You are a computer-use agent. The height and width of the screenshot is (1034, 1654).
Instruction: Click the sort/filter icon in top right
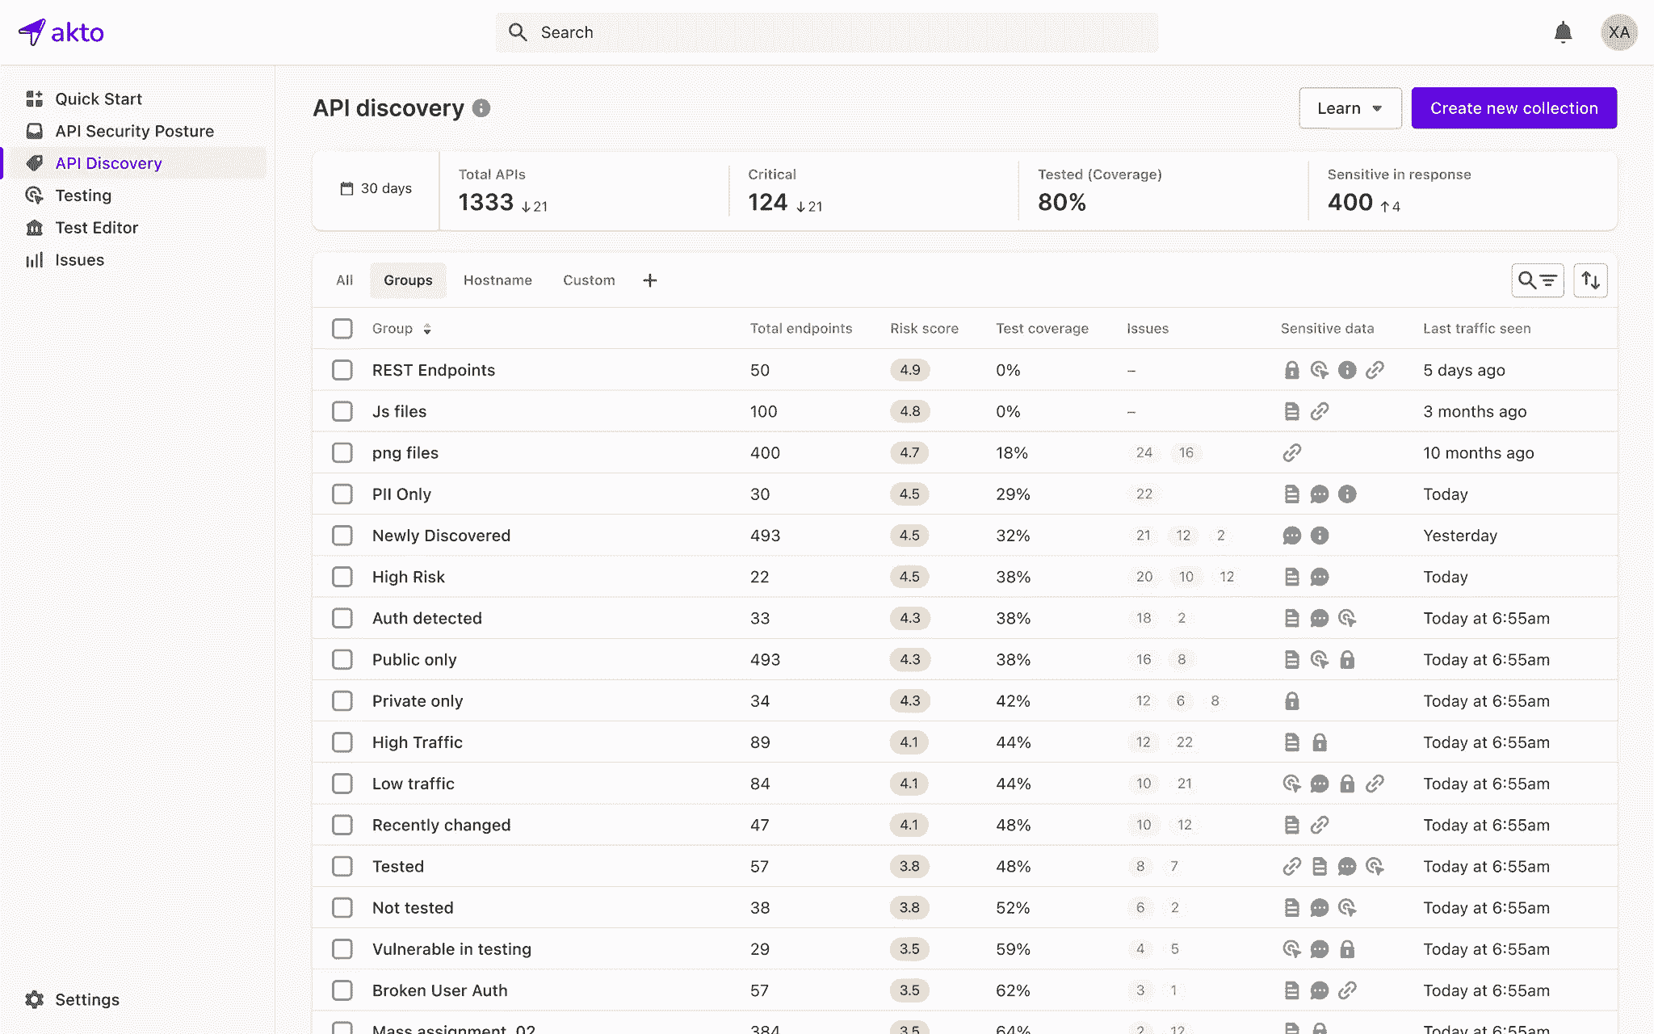coord(1591,280)
